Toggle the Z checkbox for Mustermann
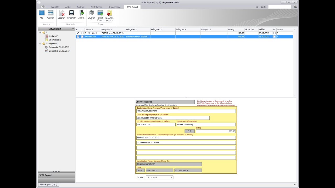Viewport: 335px width, 188px height. pyautogui.click(x=82, y=37)
